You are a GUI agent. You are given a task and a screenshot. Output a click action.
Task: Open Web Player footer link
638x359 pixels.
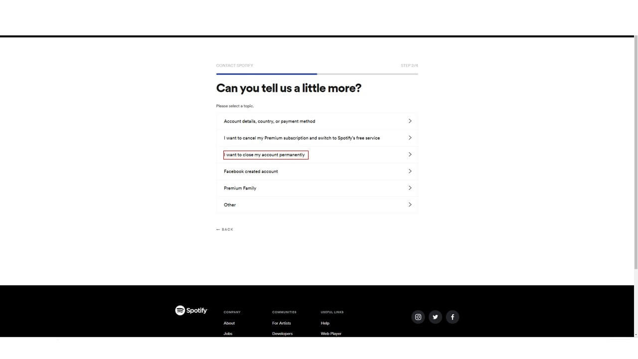point(331,334)
